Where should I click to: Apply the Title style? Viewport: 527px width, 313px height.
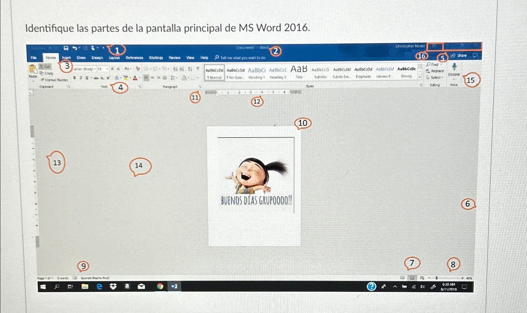pyautogui.click(x=299, y=73)
